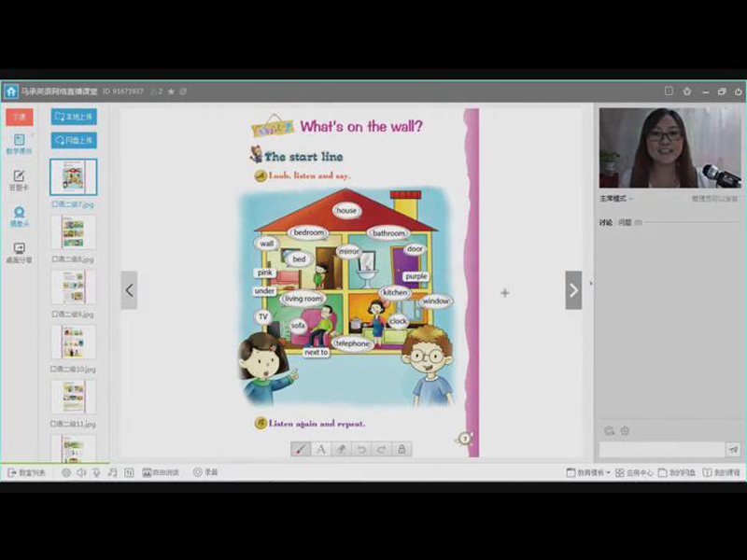747x560 pixels.
Task: Toggle the lock icon in drawing toolbar
Action: [x=402, y=449]
